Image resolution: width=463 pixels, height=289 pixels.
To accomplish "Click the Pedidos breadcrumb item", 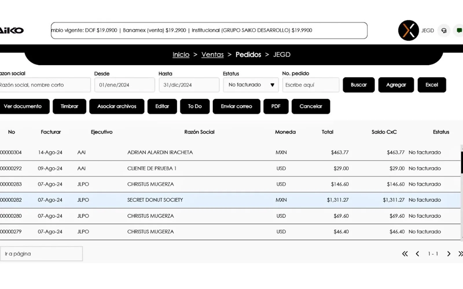I will click(x=248, y=55).
